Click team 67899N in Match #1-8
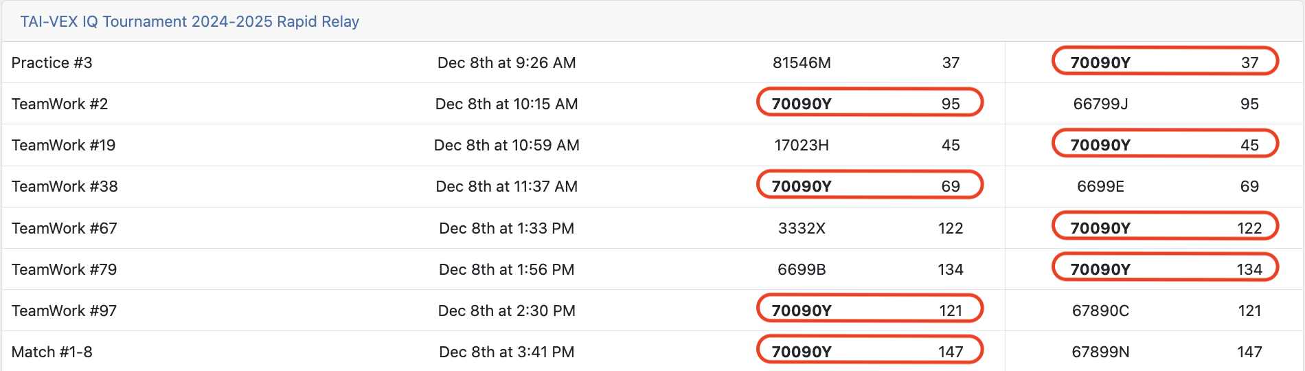 tap(1100, 352)
